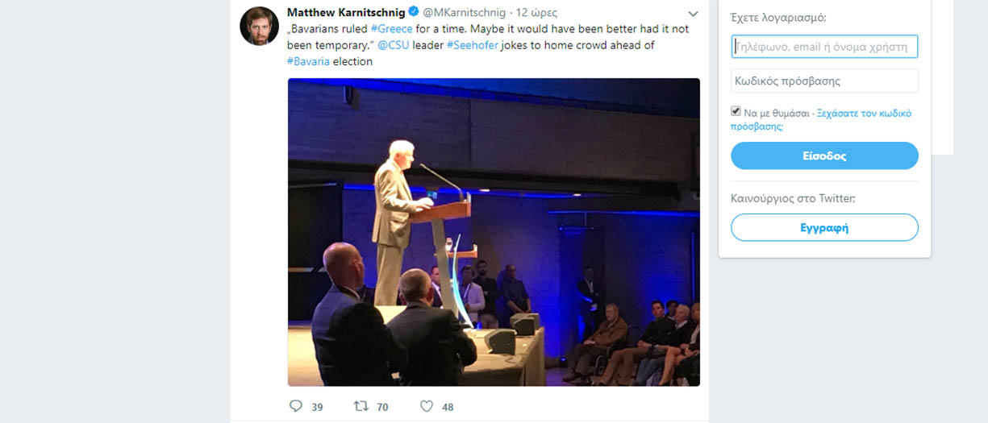The width and height of the screenshot is (988, 423).
Task: Toggle the "Να με θυμάσαι" checkbox
Action: point(736,111)
